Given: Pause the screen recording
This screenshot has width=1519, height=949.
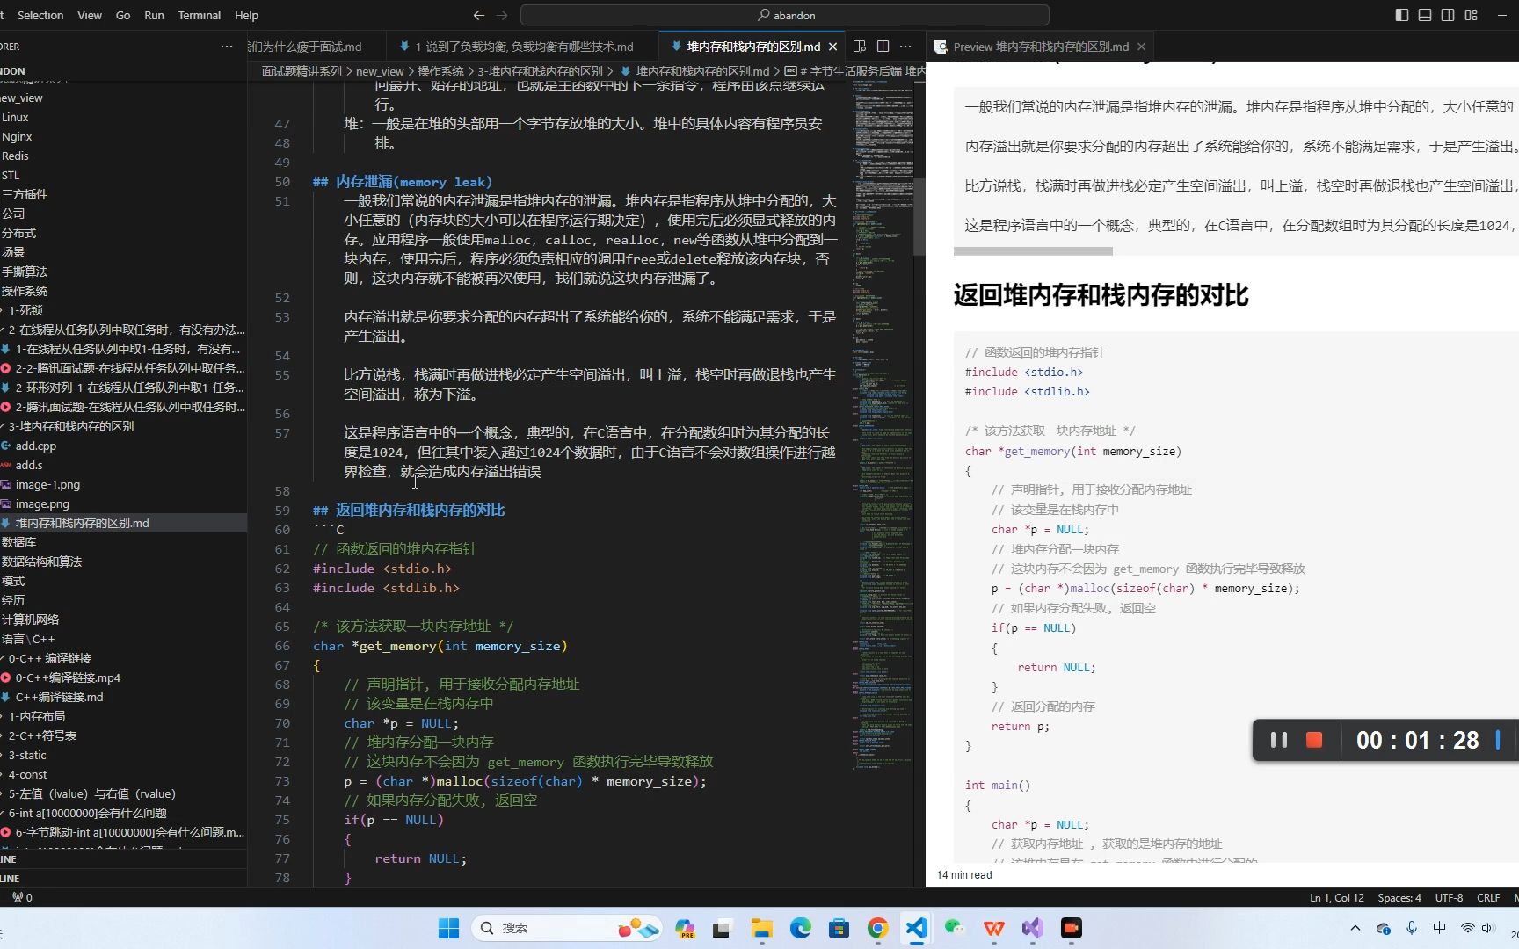Looking at the screenshot, I should 1279,740.
